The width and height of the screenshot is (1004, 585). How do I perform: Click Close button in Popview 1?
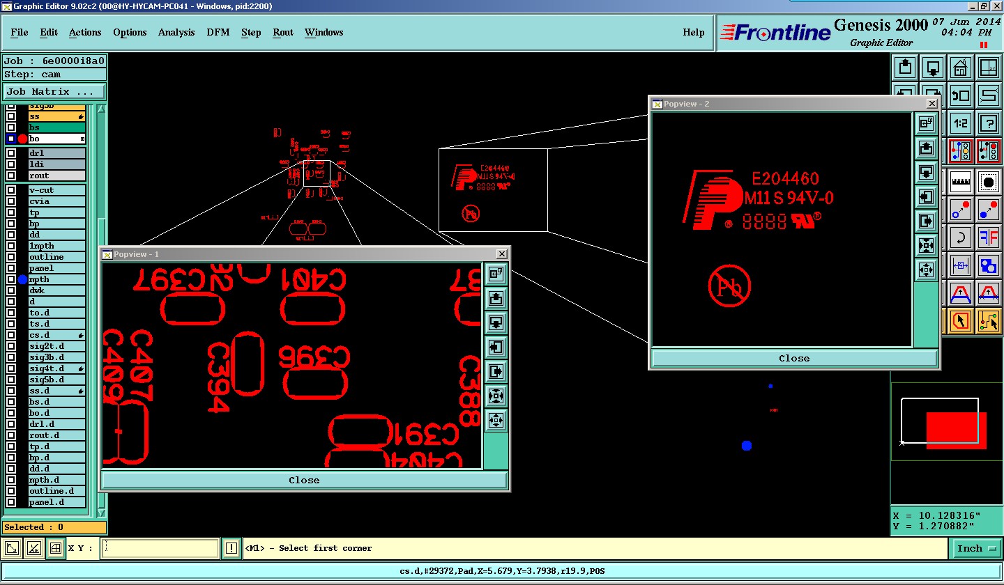point(304,481)
